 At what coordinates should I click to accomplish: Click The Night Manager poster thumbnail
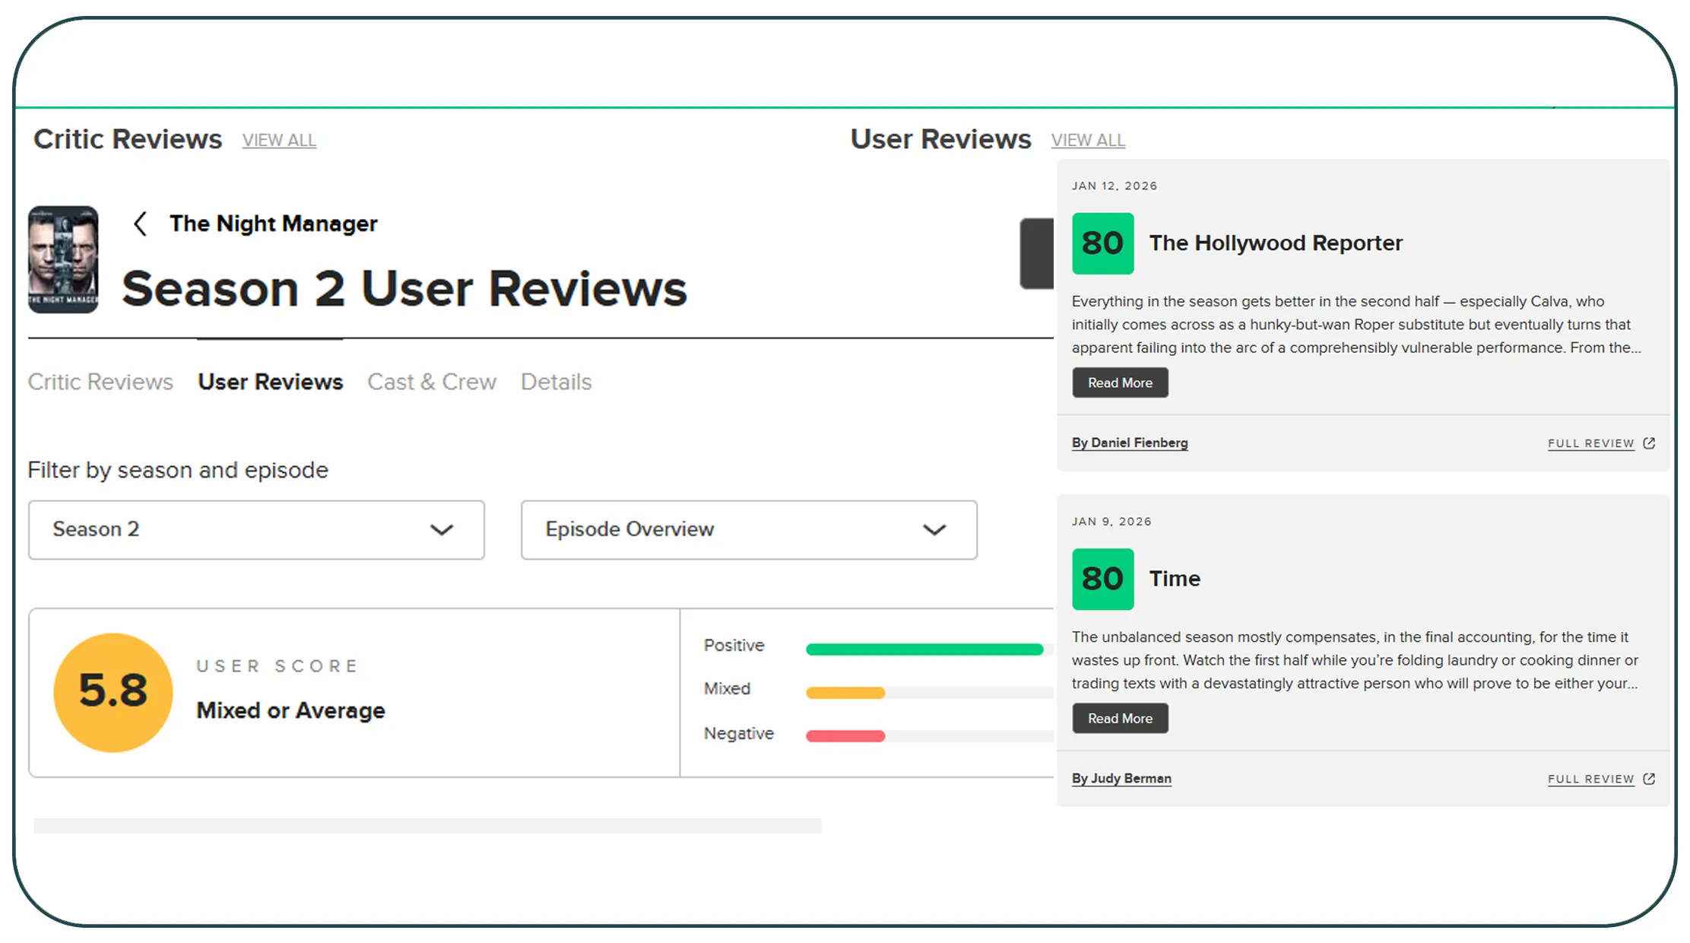[x=63, y=259]
